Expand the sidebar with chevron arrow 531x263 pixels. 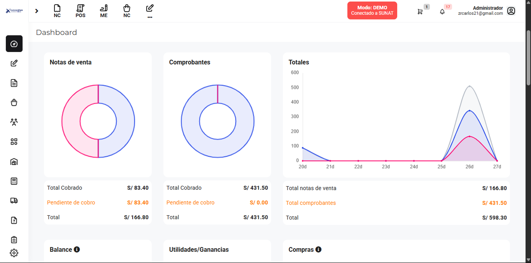pyautogui.click(x=37, y=11)
